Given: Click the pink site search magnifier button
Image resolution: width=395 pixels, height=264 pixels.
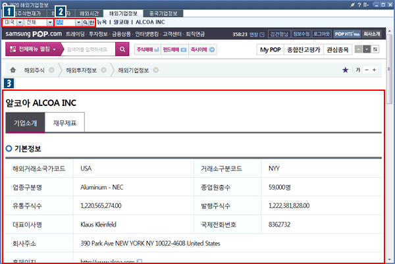Looking at the screenshot, I should click(122, 49).
